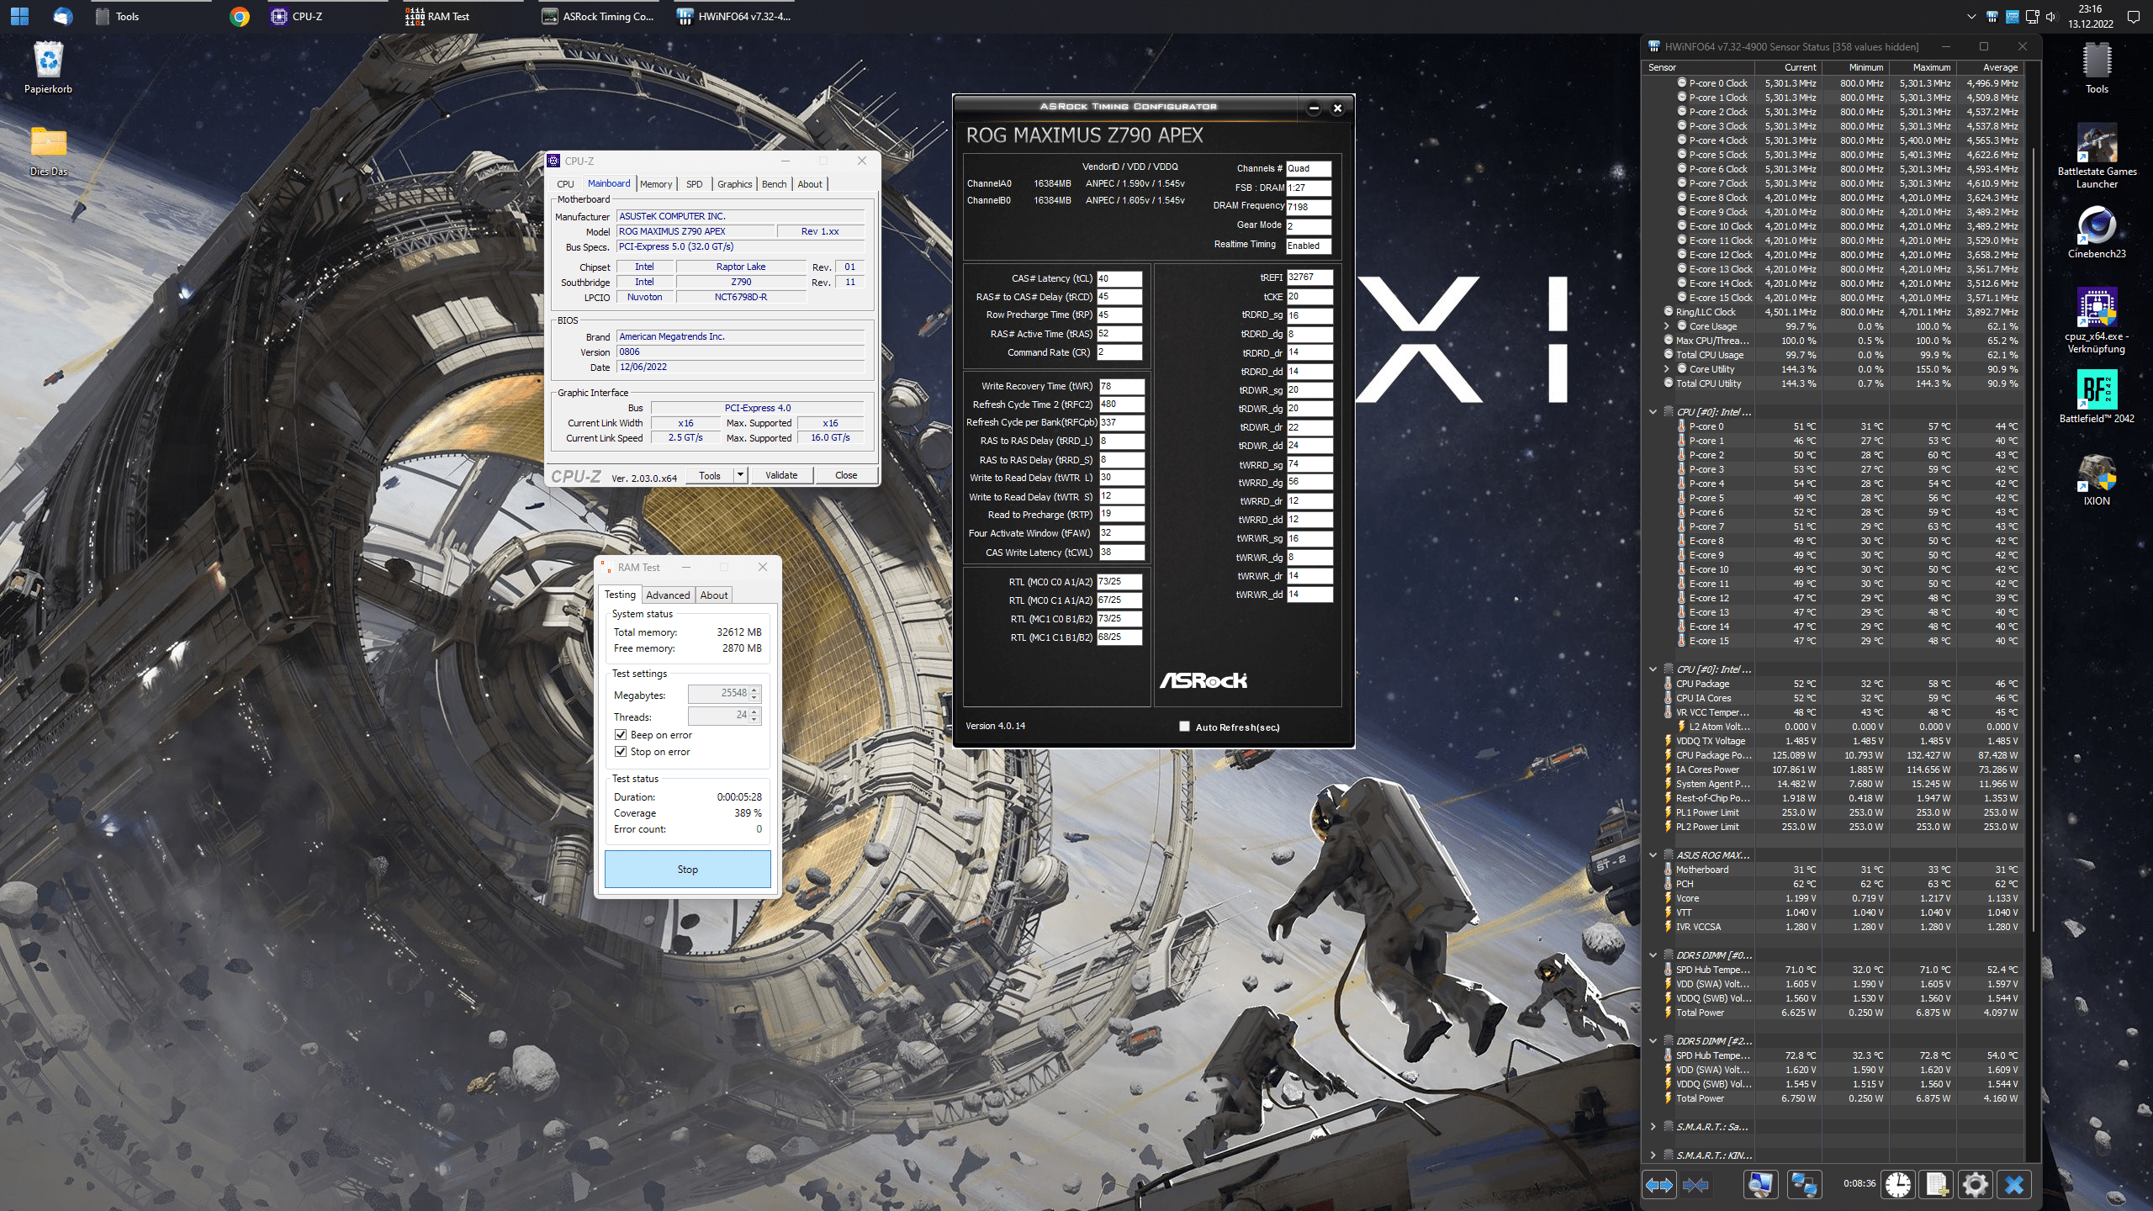The image size is (2153, 1211).
Task: Expand the Core Usage row in HWiNFO
Action: tap(1666, 326)
